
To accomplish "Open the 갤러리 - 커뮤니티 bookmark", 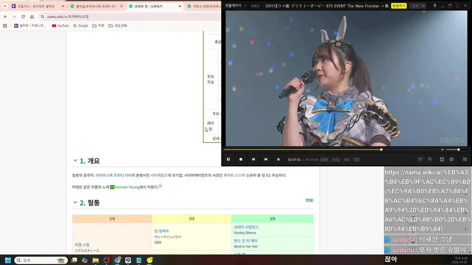I will pyautogui.click(x=30, y=26).
